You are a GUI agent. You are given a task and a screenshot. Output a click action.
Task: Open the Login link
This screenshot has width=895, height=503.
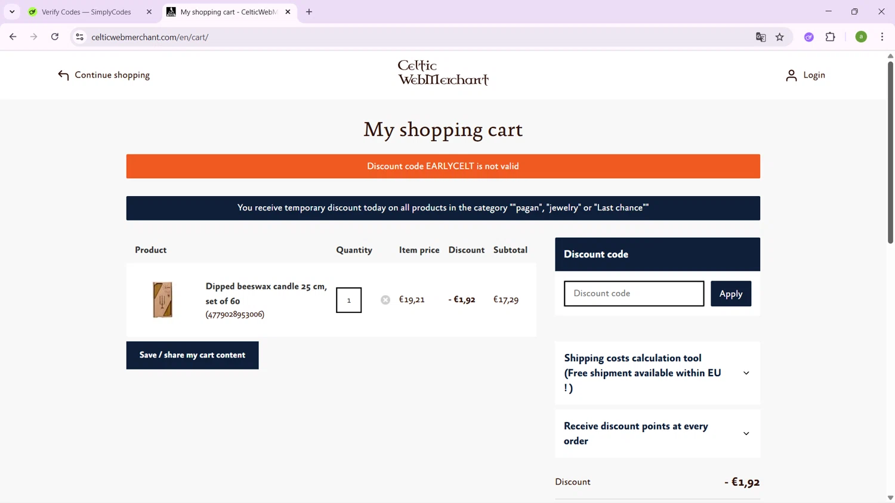(x=814, y=75)
